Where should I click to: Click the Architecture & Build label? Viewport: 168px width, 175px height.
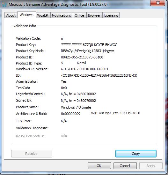point(32,114)
